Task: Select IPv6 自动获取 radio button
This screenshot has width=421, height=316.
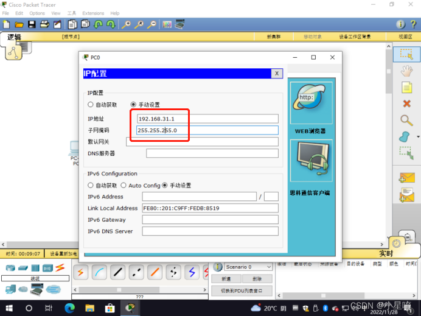Action: tap(91, 186)
